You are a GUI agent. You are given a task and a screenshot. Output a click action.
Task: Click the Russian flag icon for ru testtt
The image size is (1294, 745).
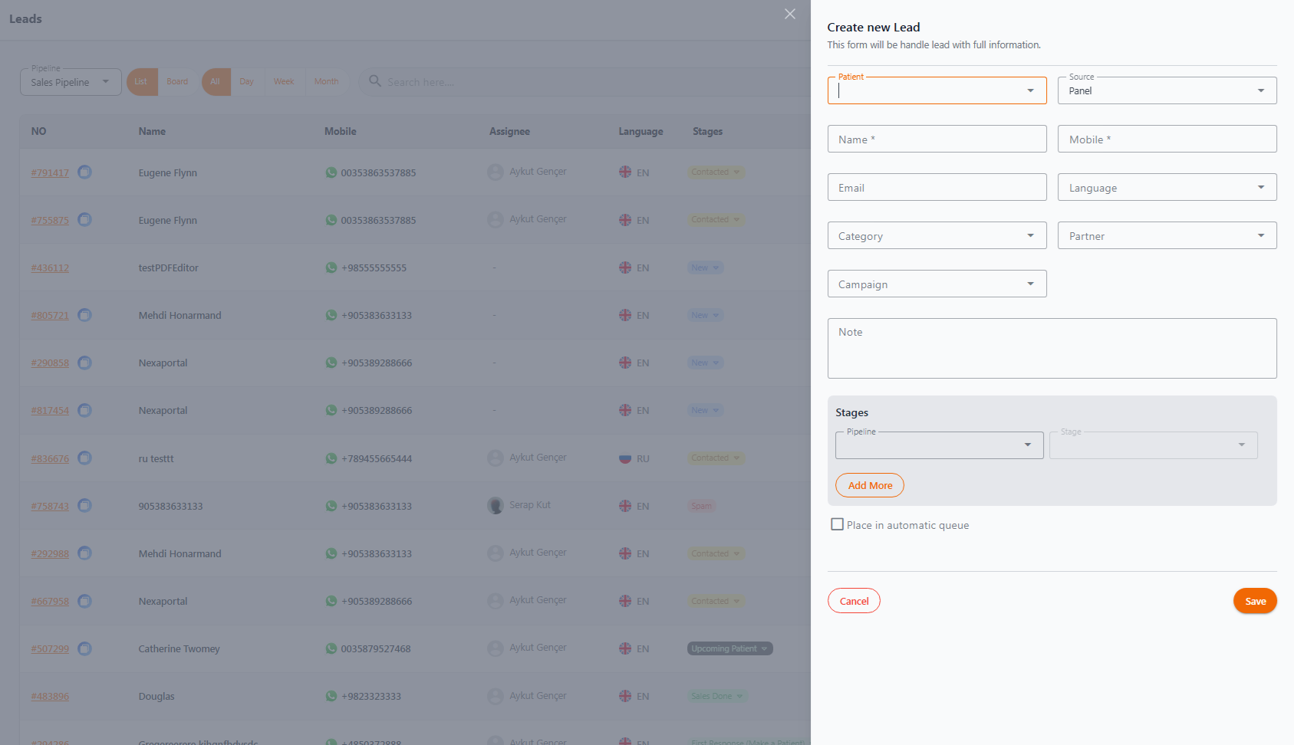625,458
